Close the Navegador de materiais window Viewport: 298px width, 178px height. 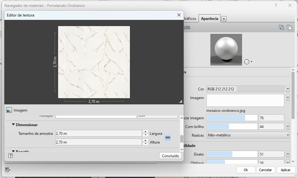tap(290, 5)
